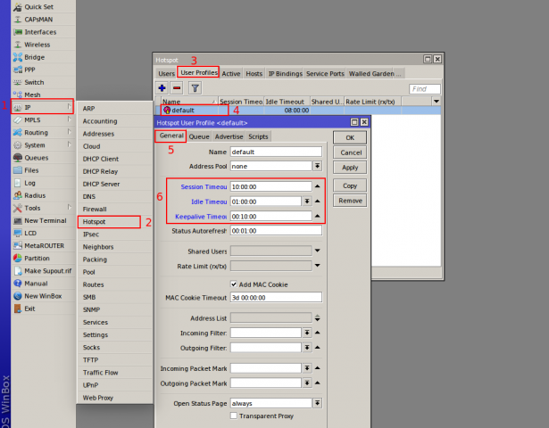Click the Queues sidebar icon
This screenshot has width=549, height=428.
tap(17, 157)
